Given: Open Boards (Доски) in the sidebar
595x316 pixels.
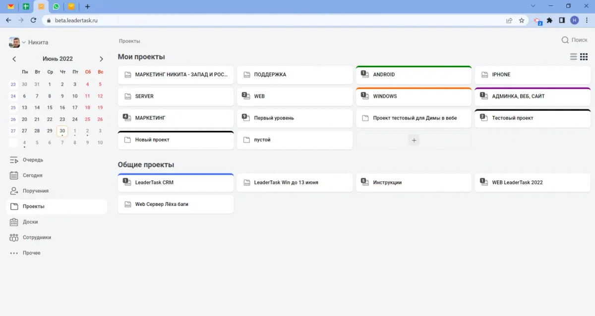Looking at the screenshot, I should [x=30, y=222].
